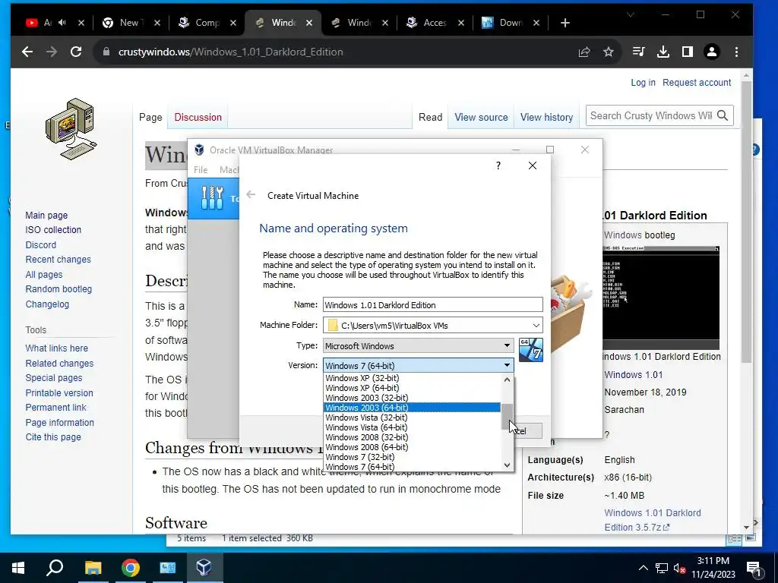
Task: Show hidden system tray icons
Action: coord(643,568)
